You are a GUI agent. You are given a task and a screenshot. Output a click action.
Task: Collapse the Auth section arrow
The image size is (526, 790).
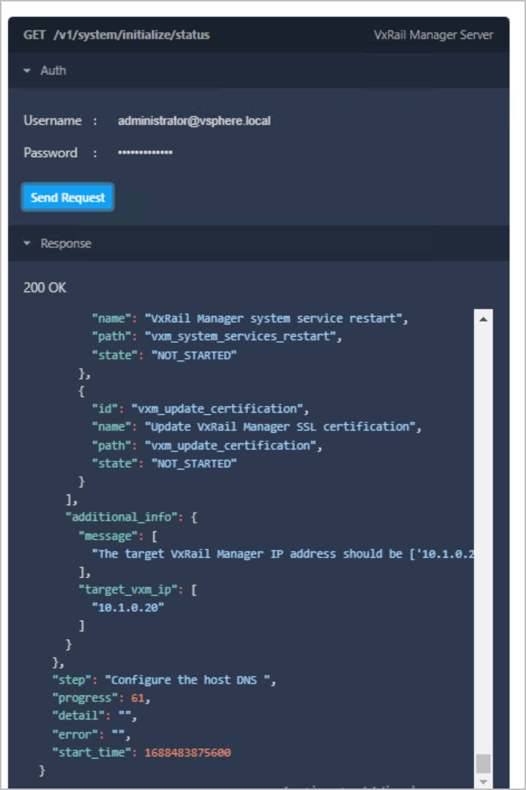tap(27, 71)
